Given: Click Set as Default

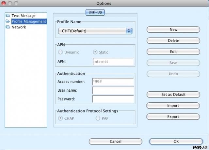Looking at the screenshot, I should pos(173,95).
